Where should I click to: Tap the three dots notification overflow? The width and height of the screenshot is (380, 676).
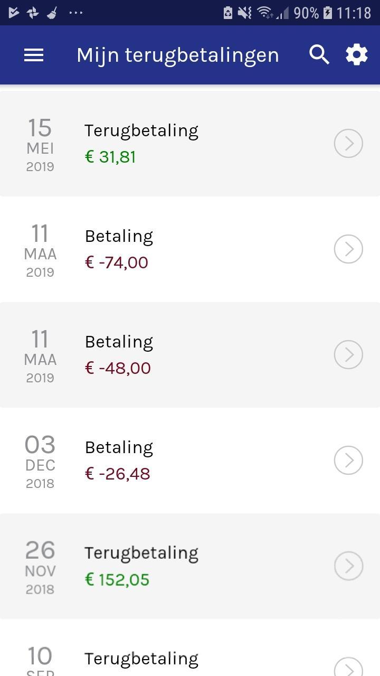coord(75,13)
